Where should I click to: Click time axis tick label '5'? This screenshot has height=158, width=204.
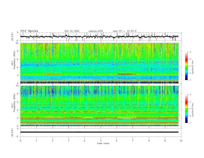point(101,141)
